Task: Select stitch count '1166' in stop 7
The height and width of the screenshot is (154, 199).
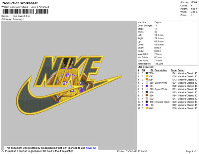Action: [x=151, y=92]
